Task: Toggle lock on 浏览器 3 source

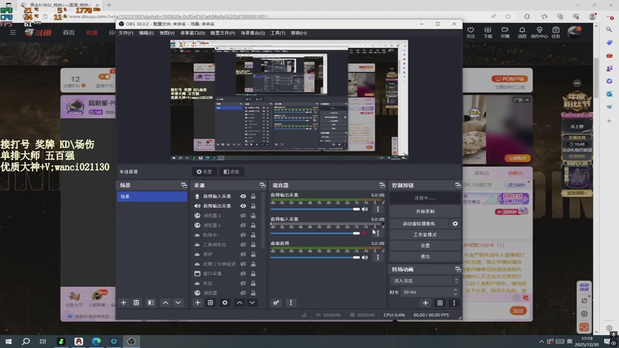Action: point(253,216)
